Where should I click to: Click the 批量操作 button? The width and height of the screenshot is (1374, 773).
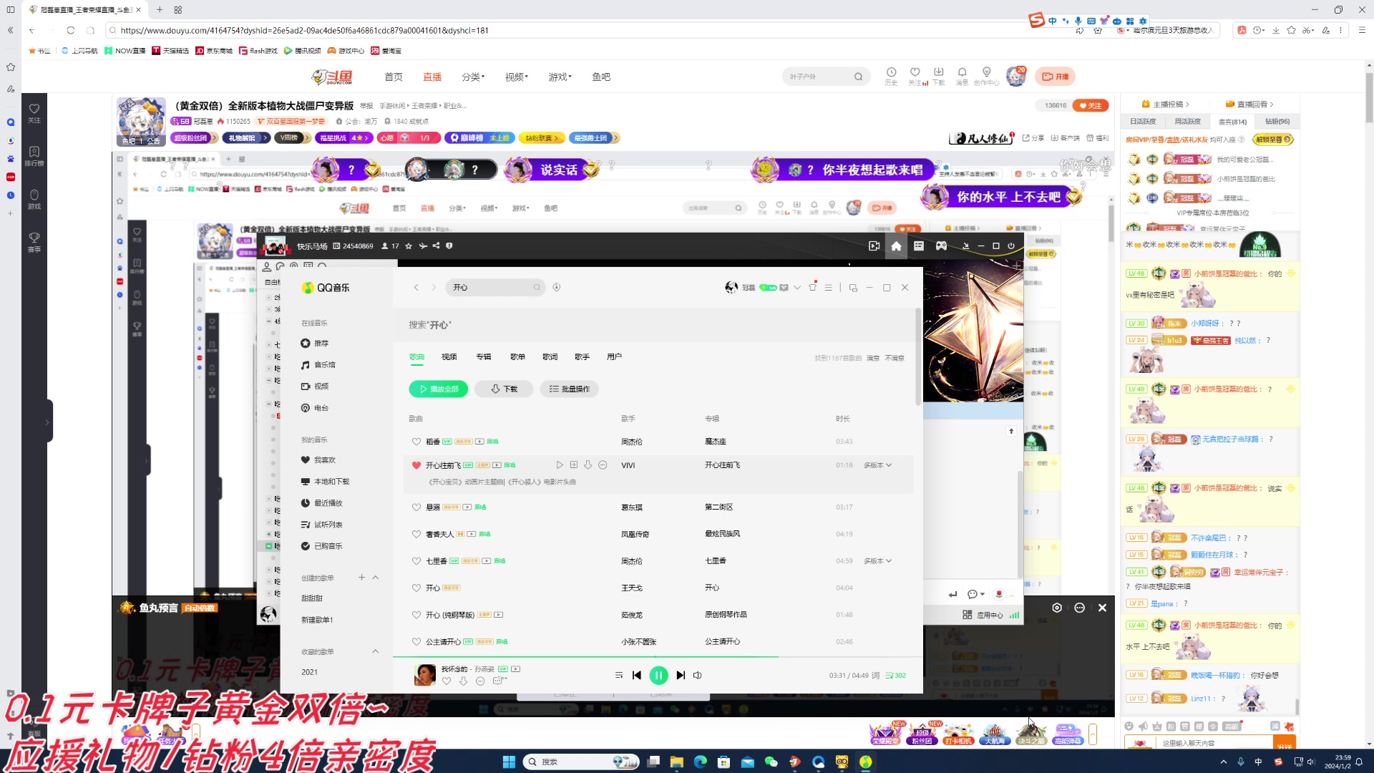570,389
